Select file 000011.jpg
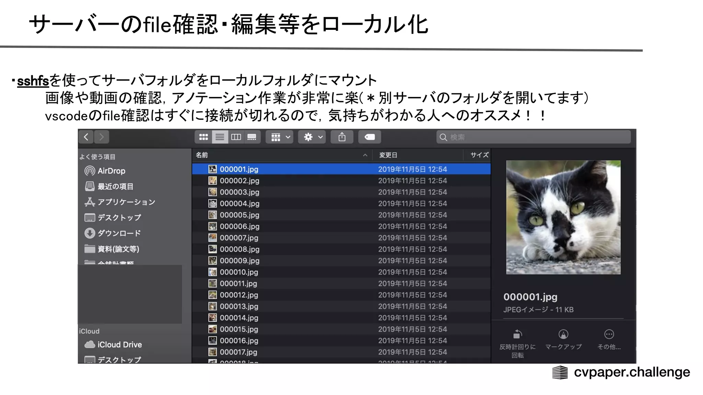This screenshot has height=395, width=703. (341, 284)
